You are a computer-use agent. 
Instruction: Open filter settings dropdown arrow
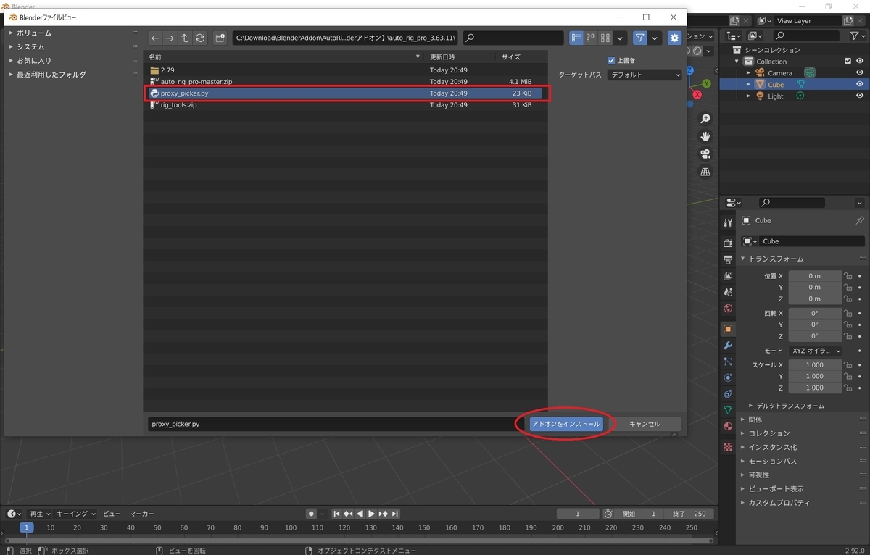[655, 38]
